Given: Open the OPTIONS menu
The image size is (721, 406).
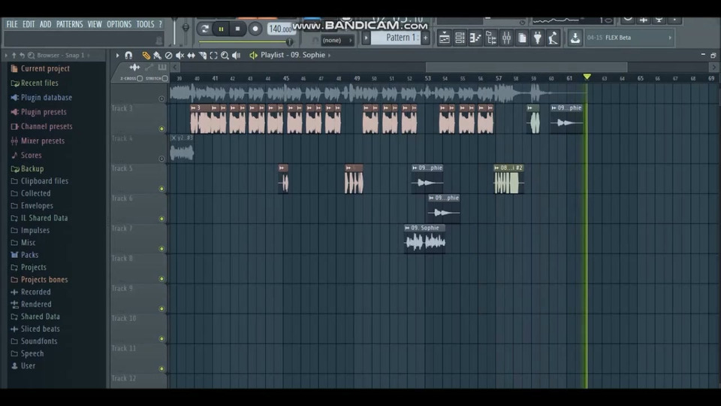Looking at the screenshot, I should point(119,24).
